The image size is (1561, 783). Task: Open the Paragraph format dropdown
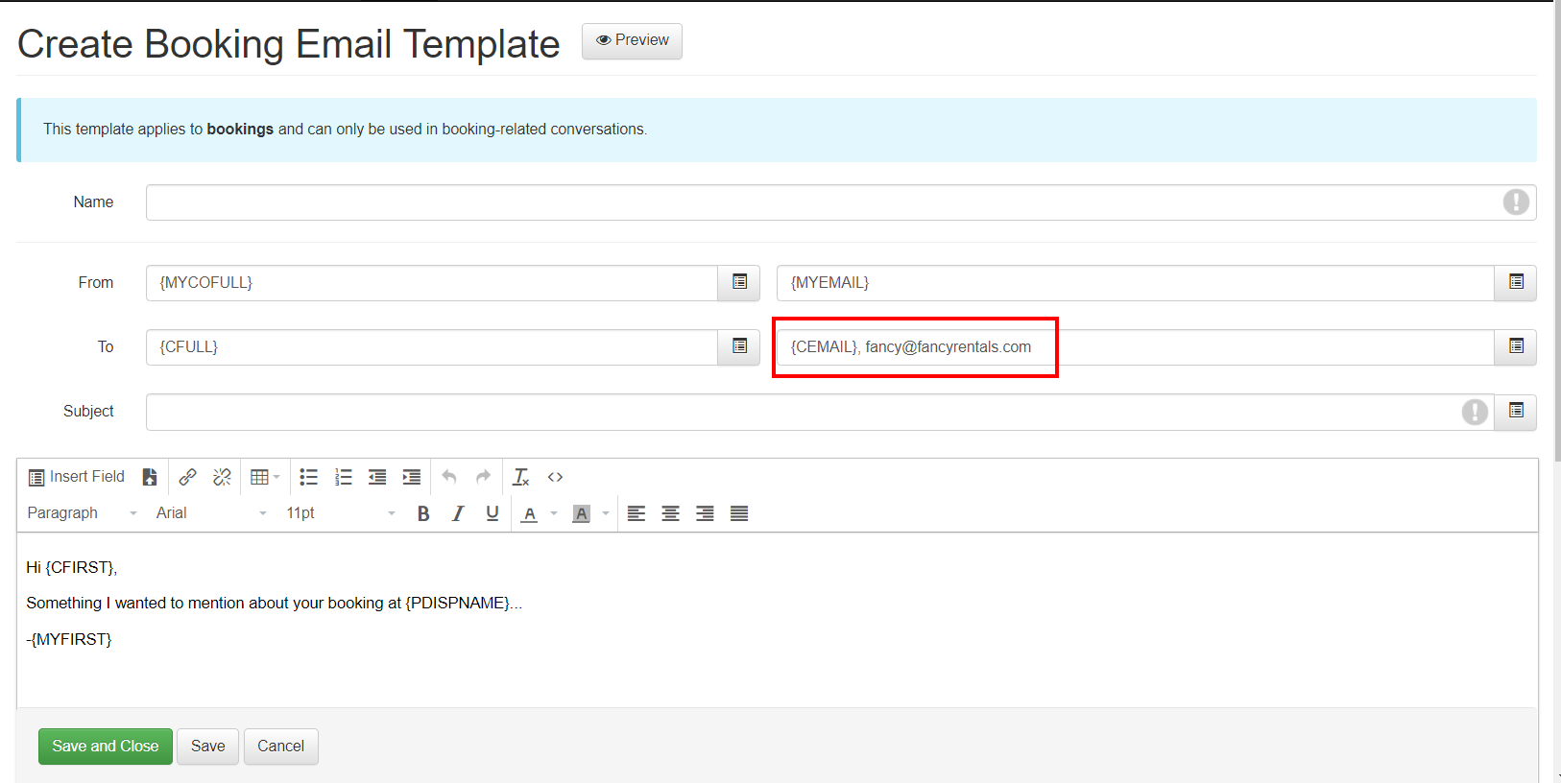click(x=82, y=513)
